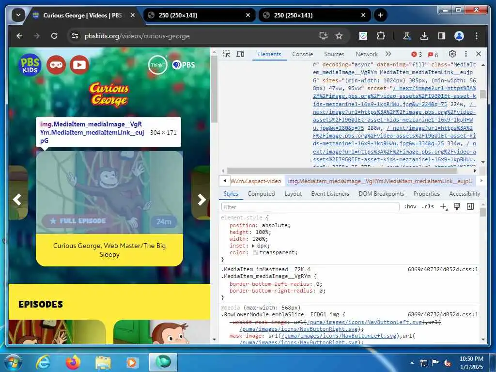This screenshot has height=372, width=496.
Task: Open the Layout sub-tab
Action: point(293,194)
